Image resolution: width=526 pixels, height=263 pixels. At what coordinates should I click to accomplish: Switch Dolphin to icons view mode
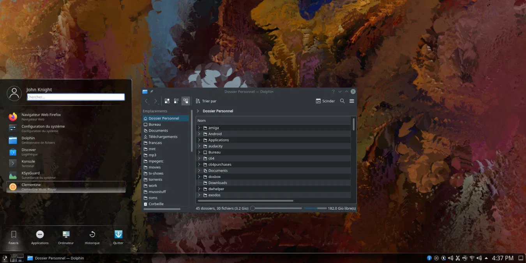(x=167, y=101)
